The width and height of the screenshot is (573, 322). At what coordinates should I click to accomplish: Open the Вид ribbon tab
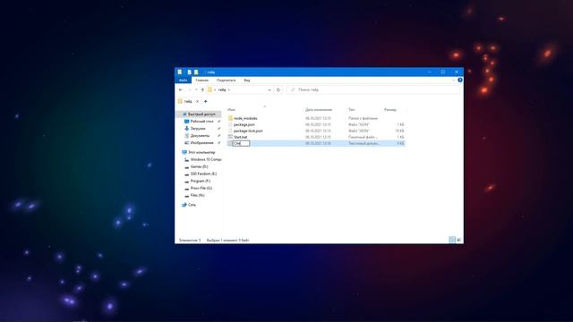click(247, 80)
